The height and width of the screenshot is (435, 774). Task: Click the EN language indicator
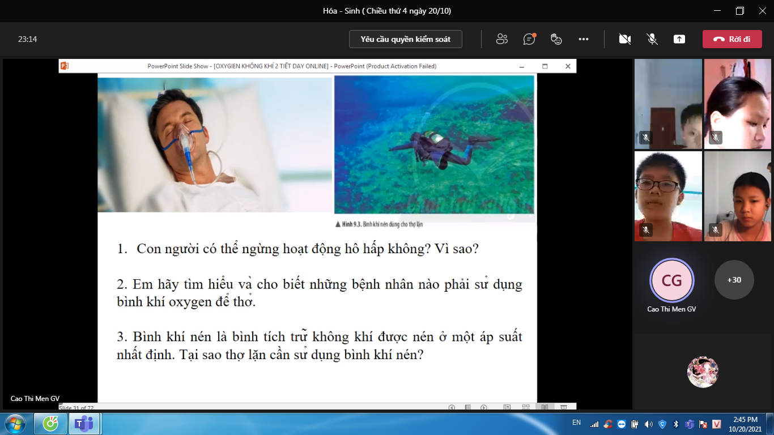[577, 423]
